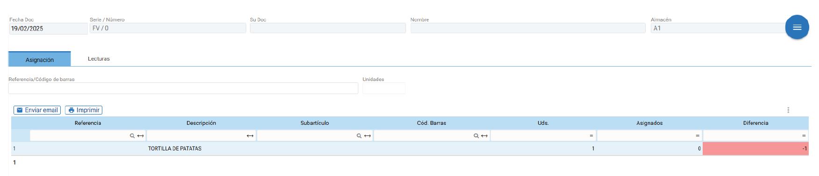Click the Su Doc field
The width and height of the screenshot is (819, 176).
coord(328,28)
